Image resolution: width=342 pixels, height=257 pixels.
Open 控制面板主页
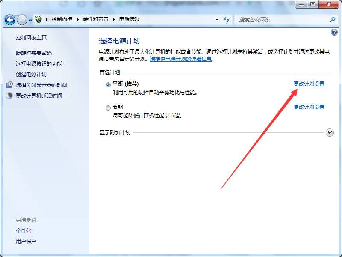(x=31, y=38)
